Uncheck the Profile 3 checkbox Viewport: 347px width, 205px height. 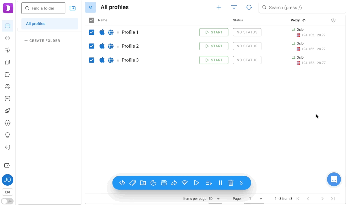92,60
